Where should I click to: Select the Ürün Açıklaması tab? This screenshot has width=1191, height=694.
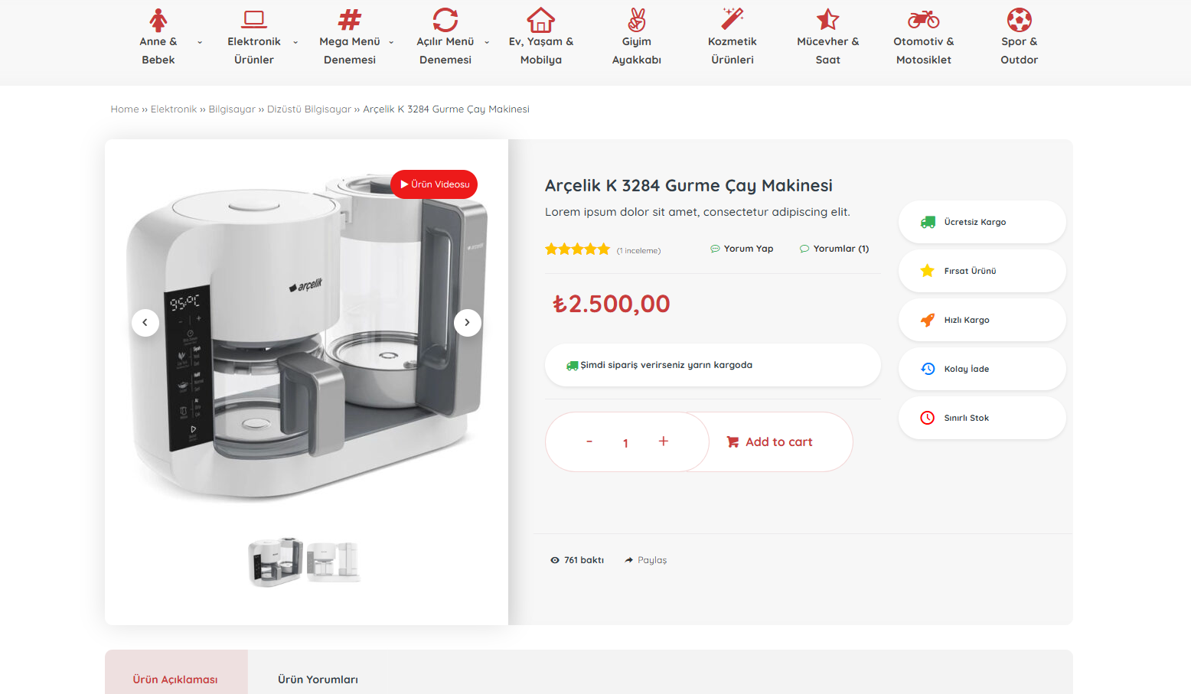click(x=175, y=679)
